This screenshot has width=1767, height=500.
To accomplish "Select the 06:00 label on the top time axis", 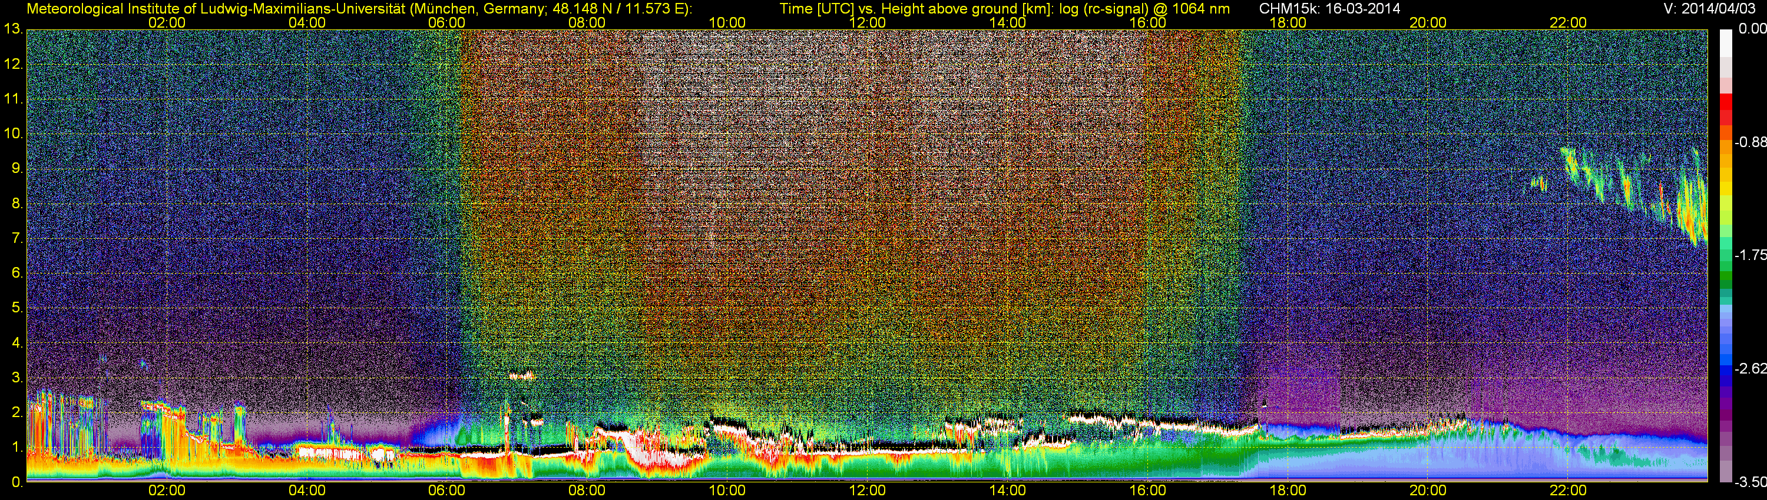I will [x=446, y=22].
